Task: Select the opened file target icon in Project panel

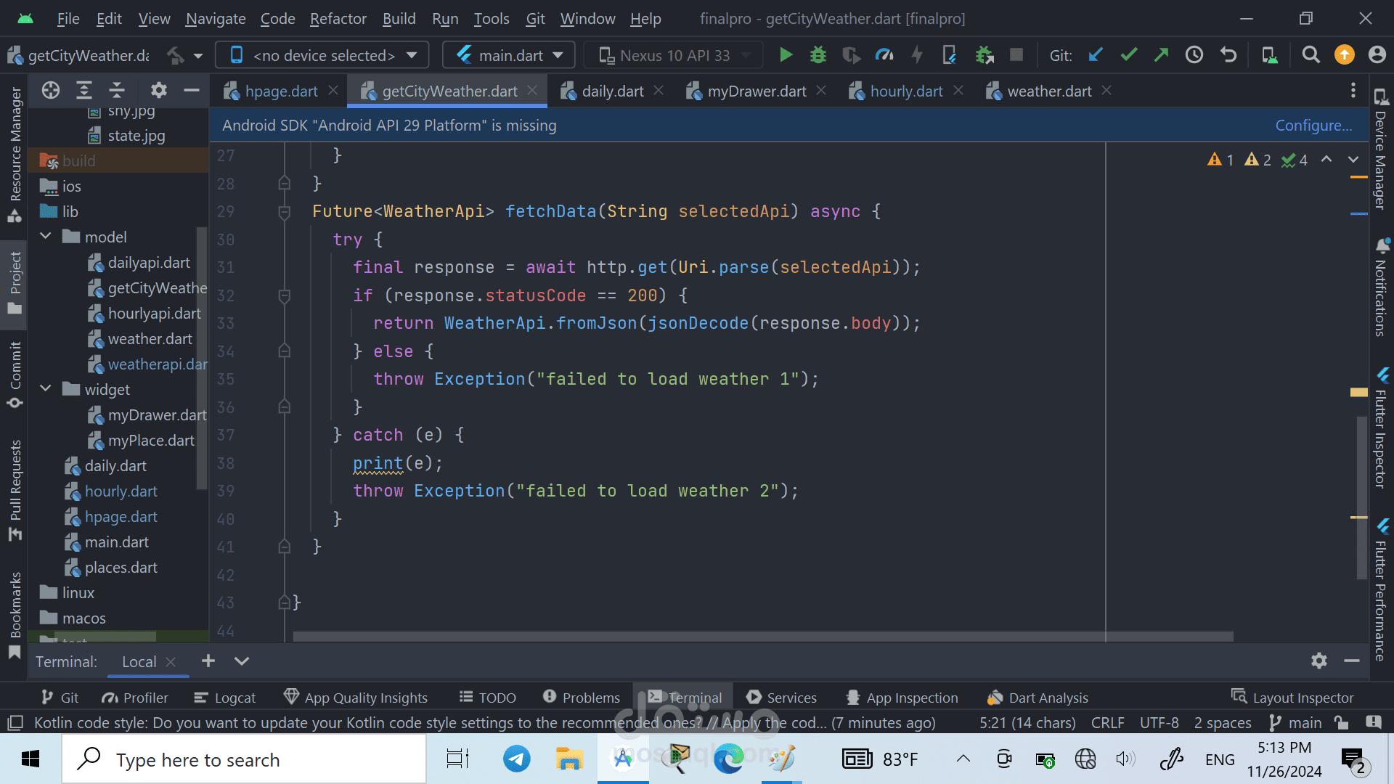Action: 51,91
